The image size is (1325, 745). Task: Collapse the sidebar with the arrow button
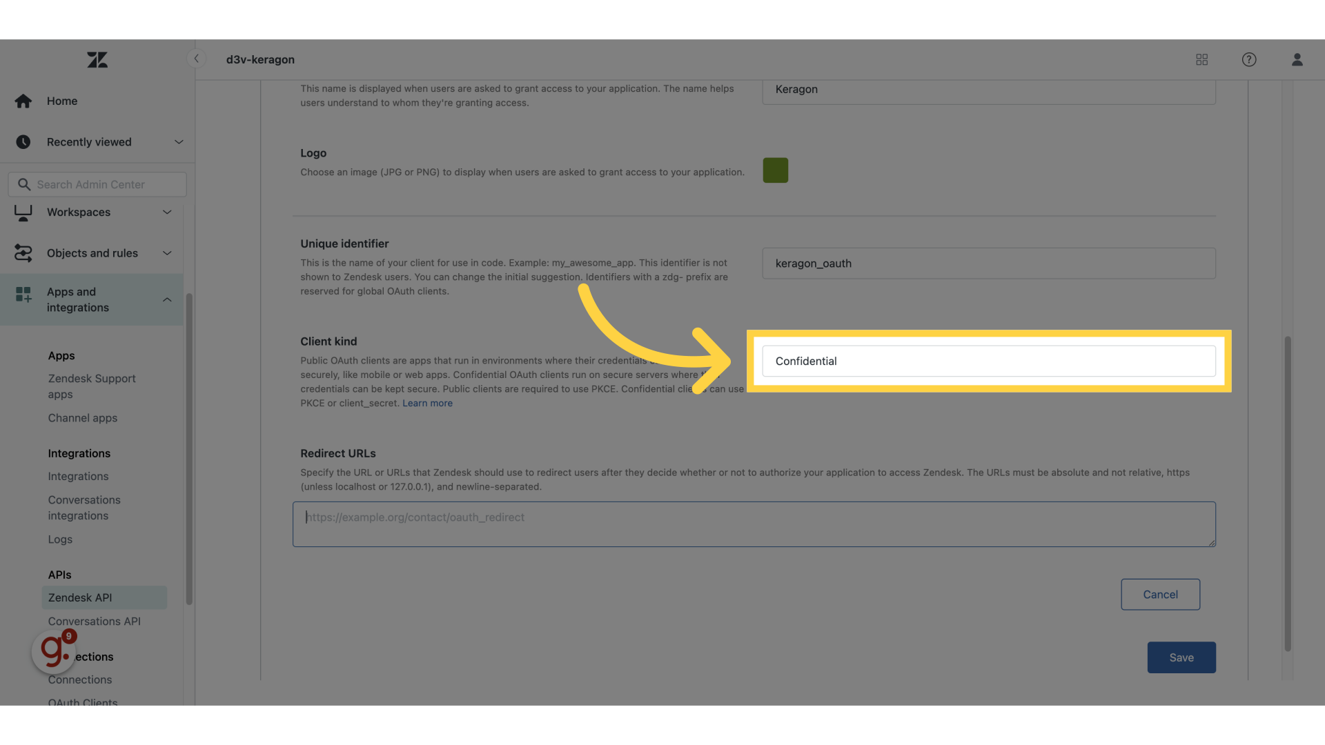pos(197,59)
